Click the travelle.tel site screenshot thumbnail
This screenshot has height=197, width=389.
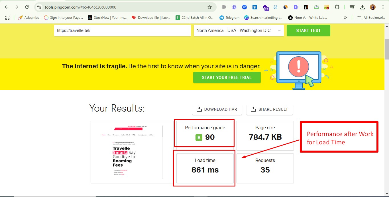point(132,152)
